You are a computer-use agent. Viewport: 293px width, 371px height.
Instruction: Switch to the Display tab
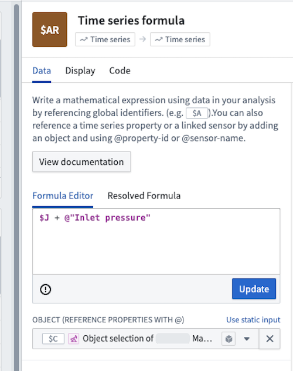(80, 71)
